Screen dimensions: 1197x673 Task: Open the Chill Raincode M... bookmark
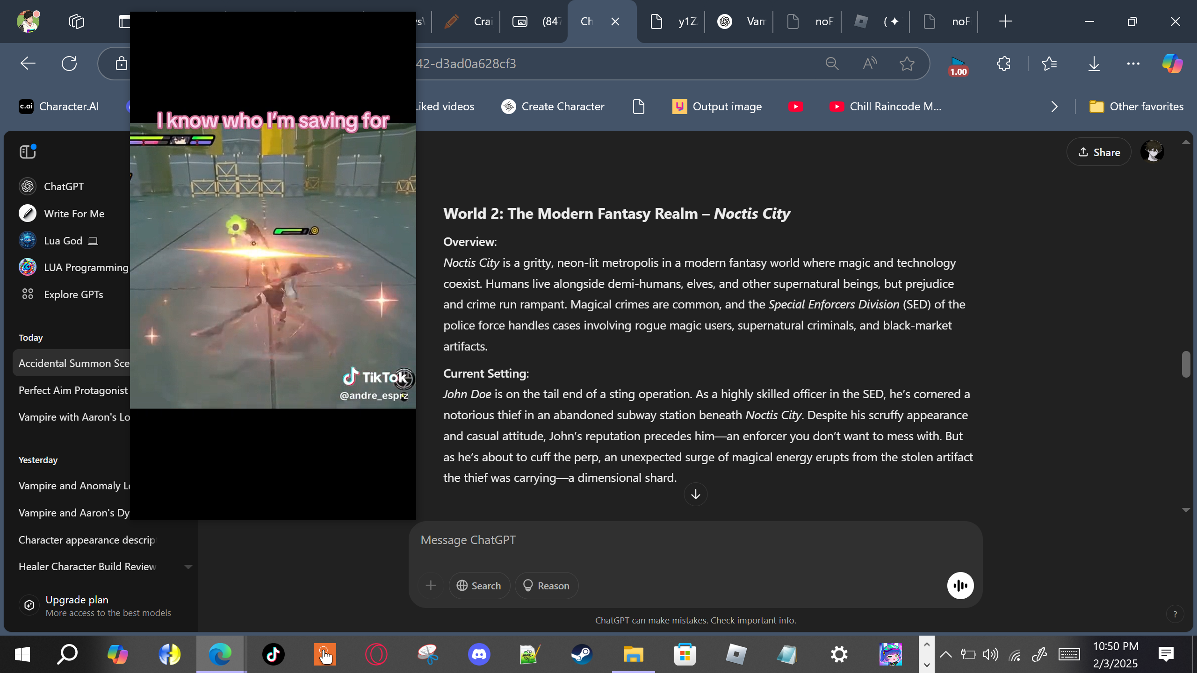886,107
